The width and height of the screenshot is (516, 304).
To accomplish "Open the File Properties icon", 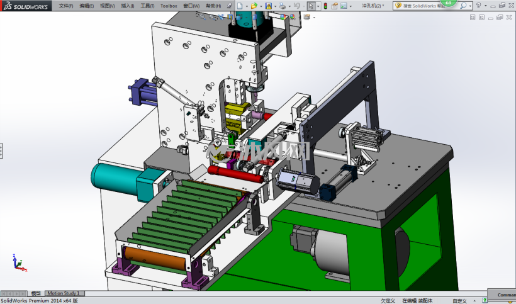I will (335, 6).
